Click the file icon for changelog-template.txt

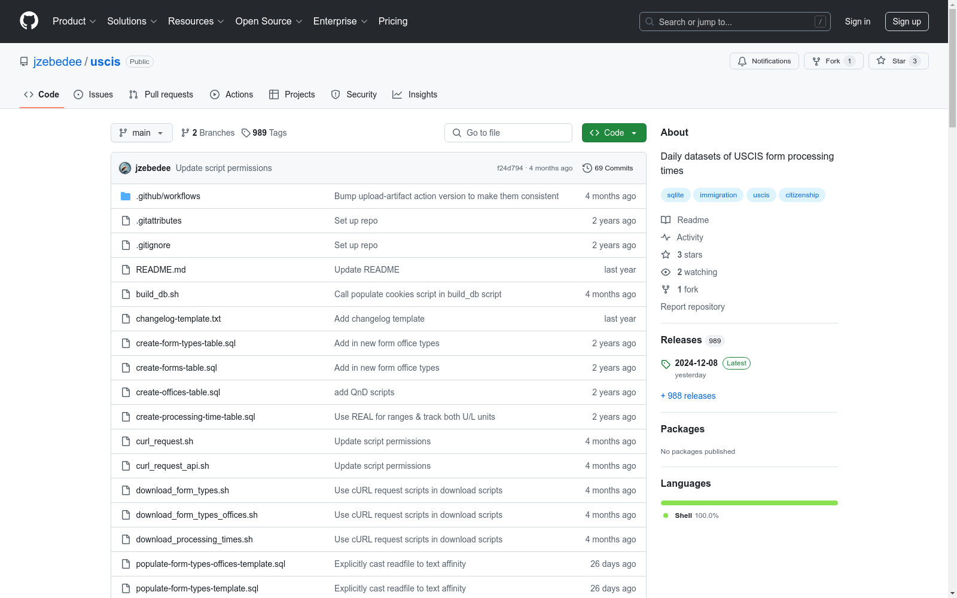(x=126, y=319)
